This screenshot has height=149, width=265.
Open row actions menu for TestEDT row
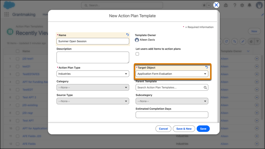pyautogui.click(x=257, y=90)
